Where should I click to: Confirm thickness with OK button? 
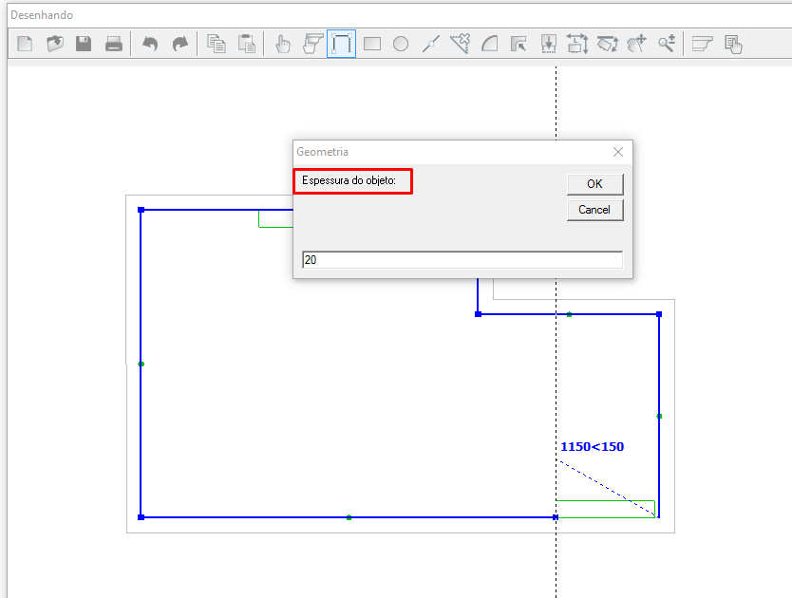595,184
